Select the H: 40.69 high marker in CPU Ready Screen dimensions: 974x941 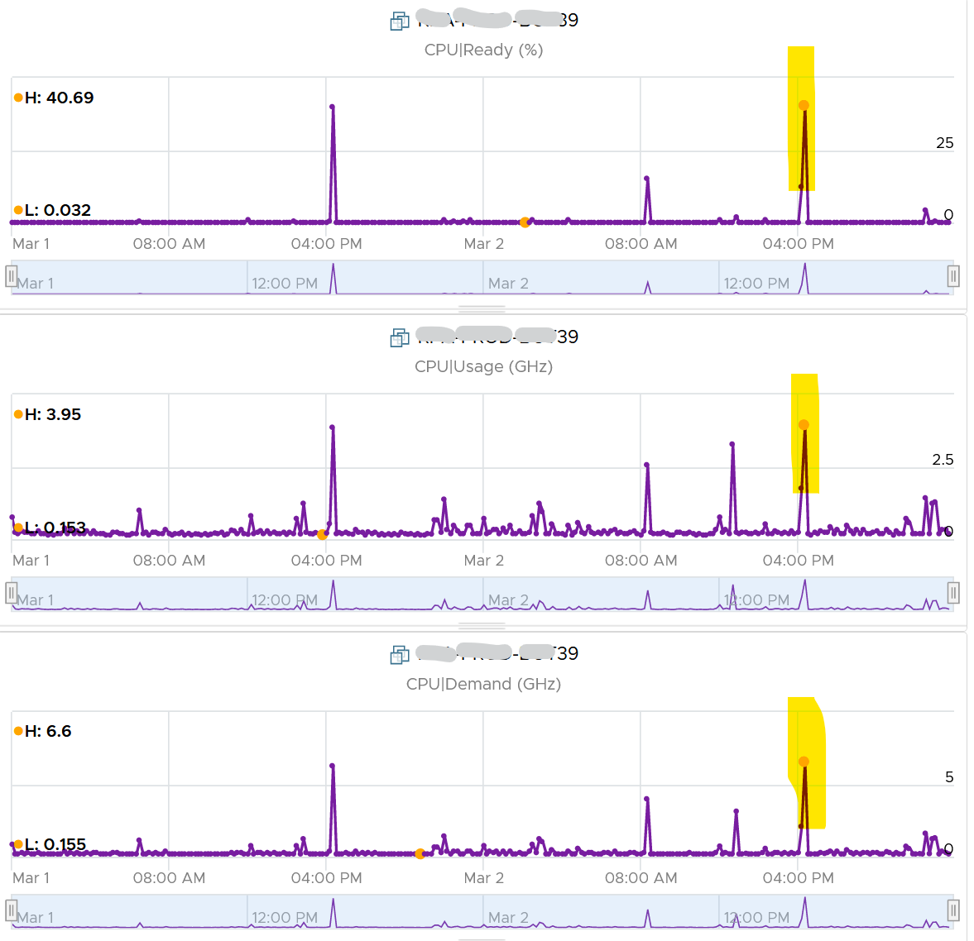point(54,98)
